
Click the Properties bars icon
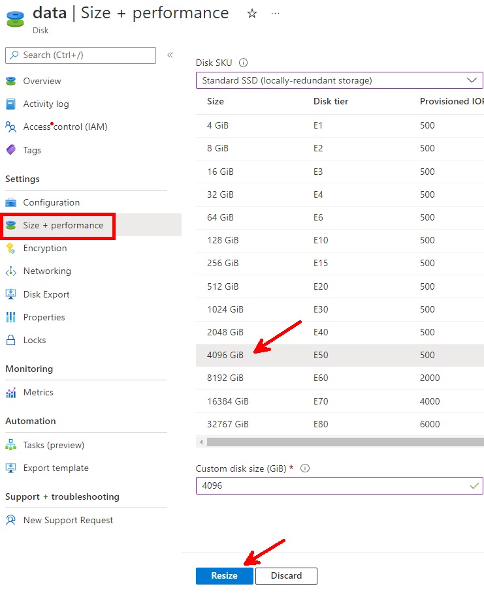click(x=11, y=317)
